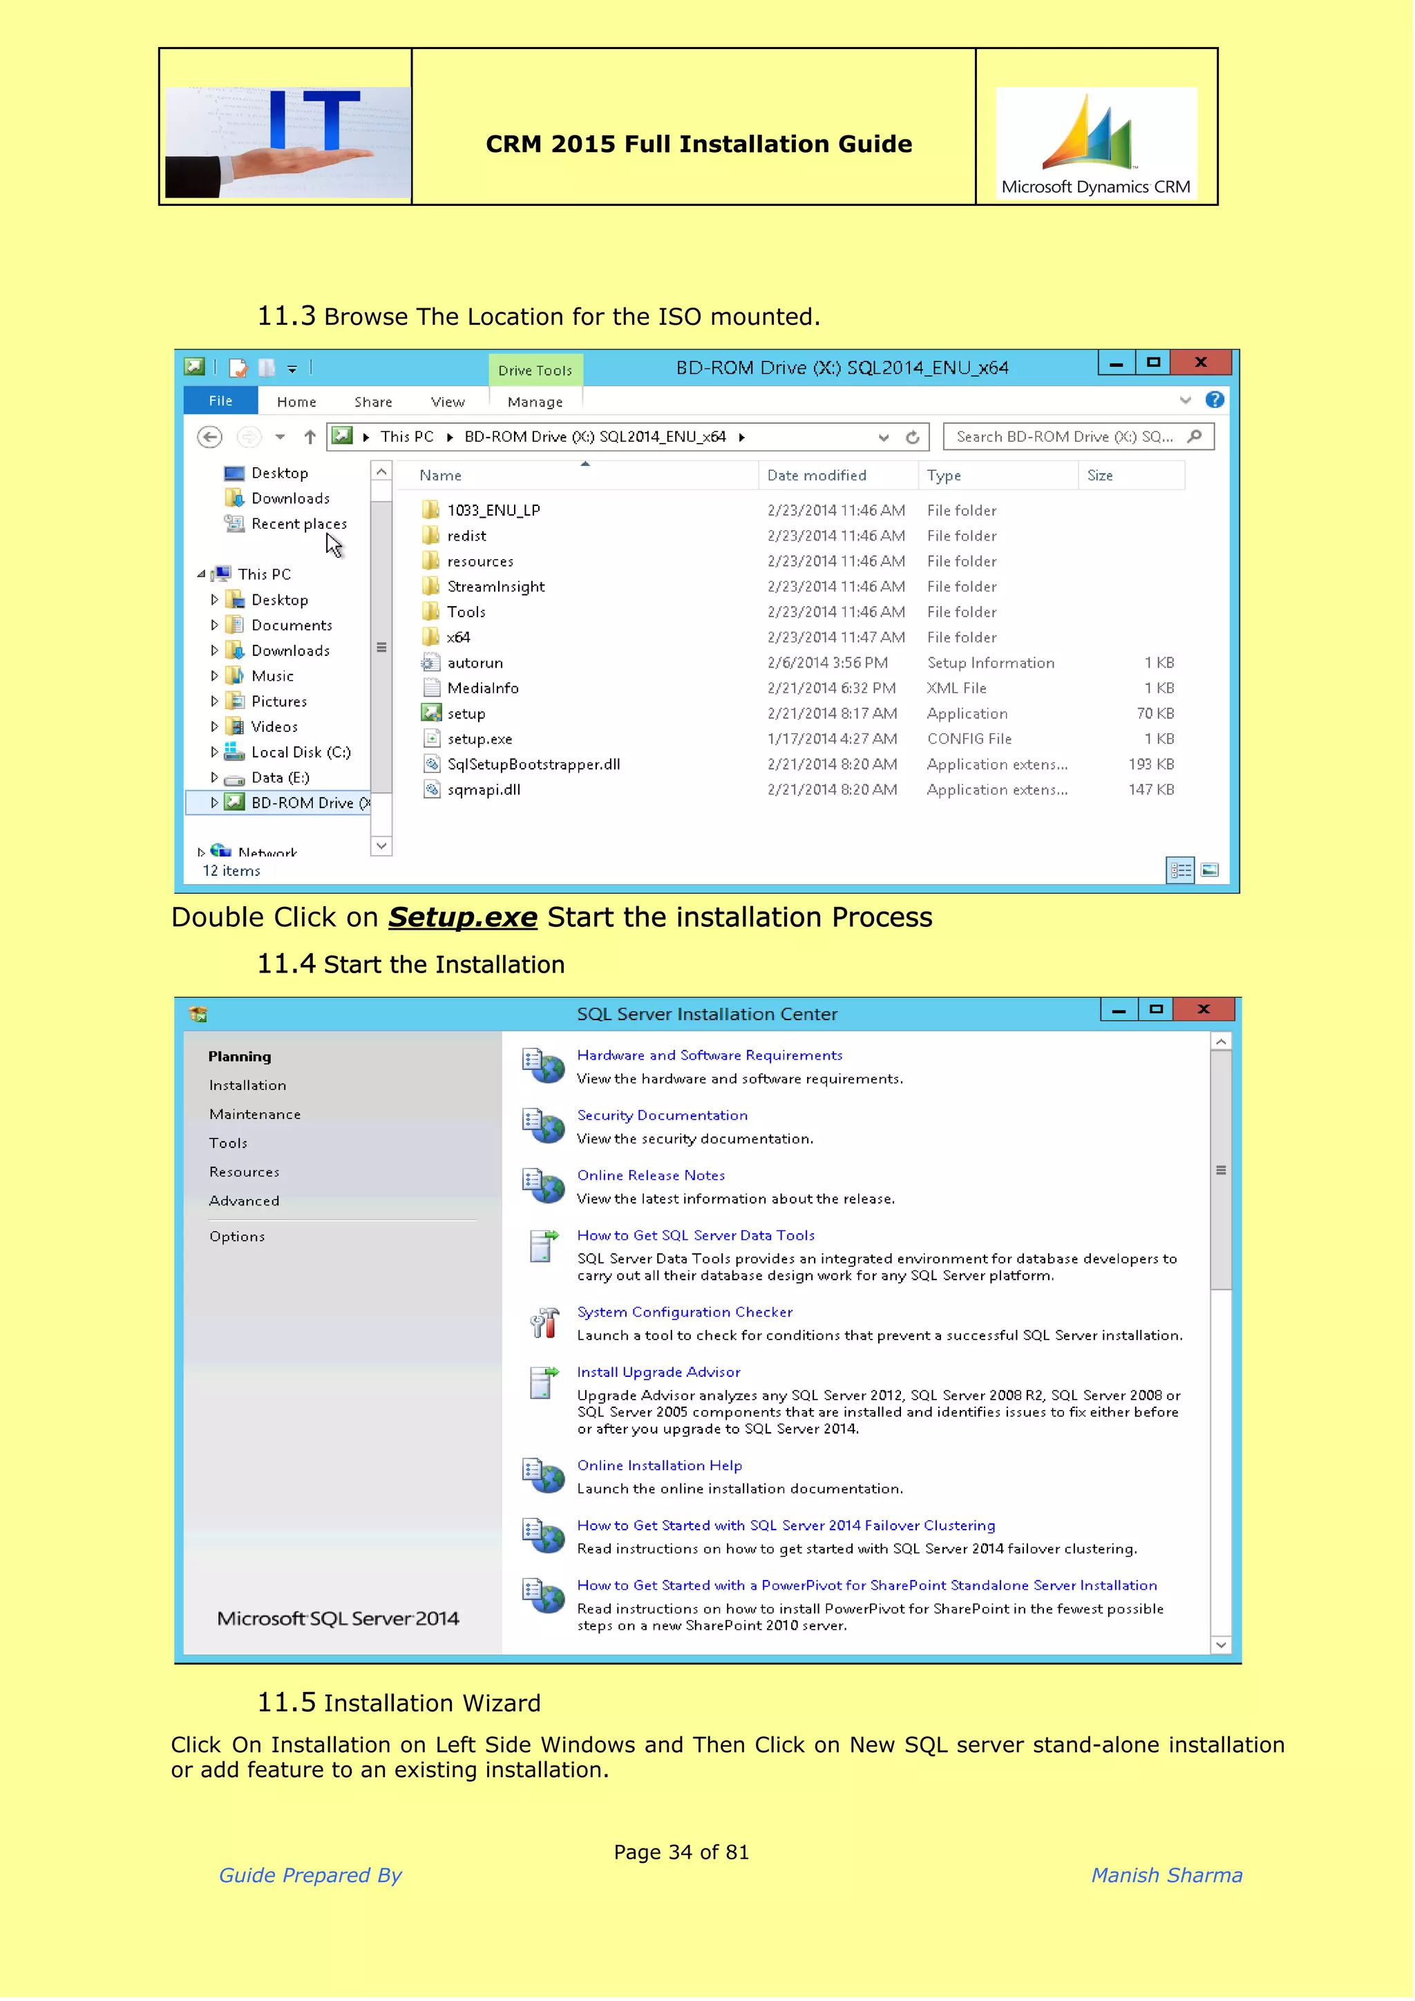Viewport: 1415px width, 2001px height.
Task: Open the File menu tab
Action: 220,401
